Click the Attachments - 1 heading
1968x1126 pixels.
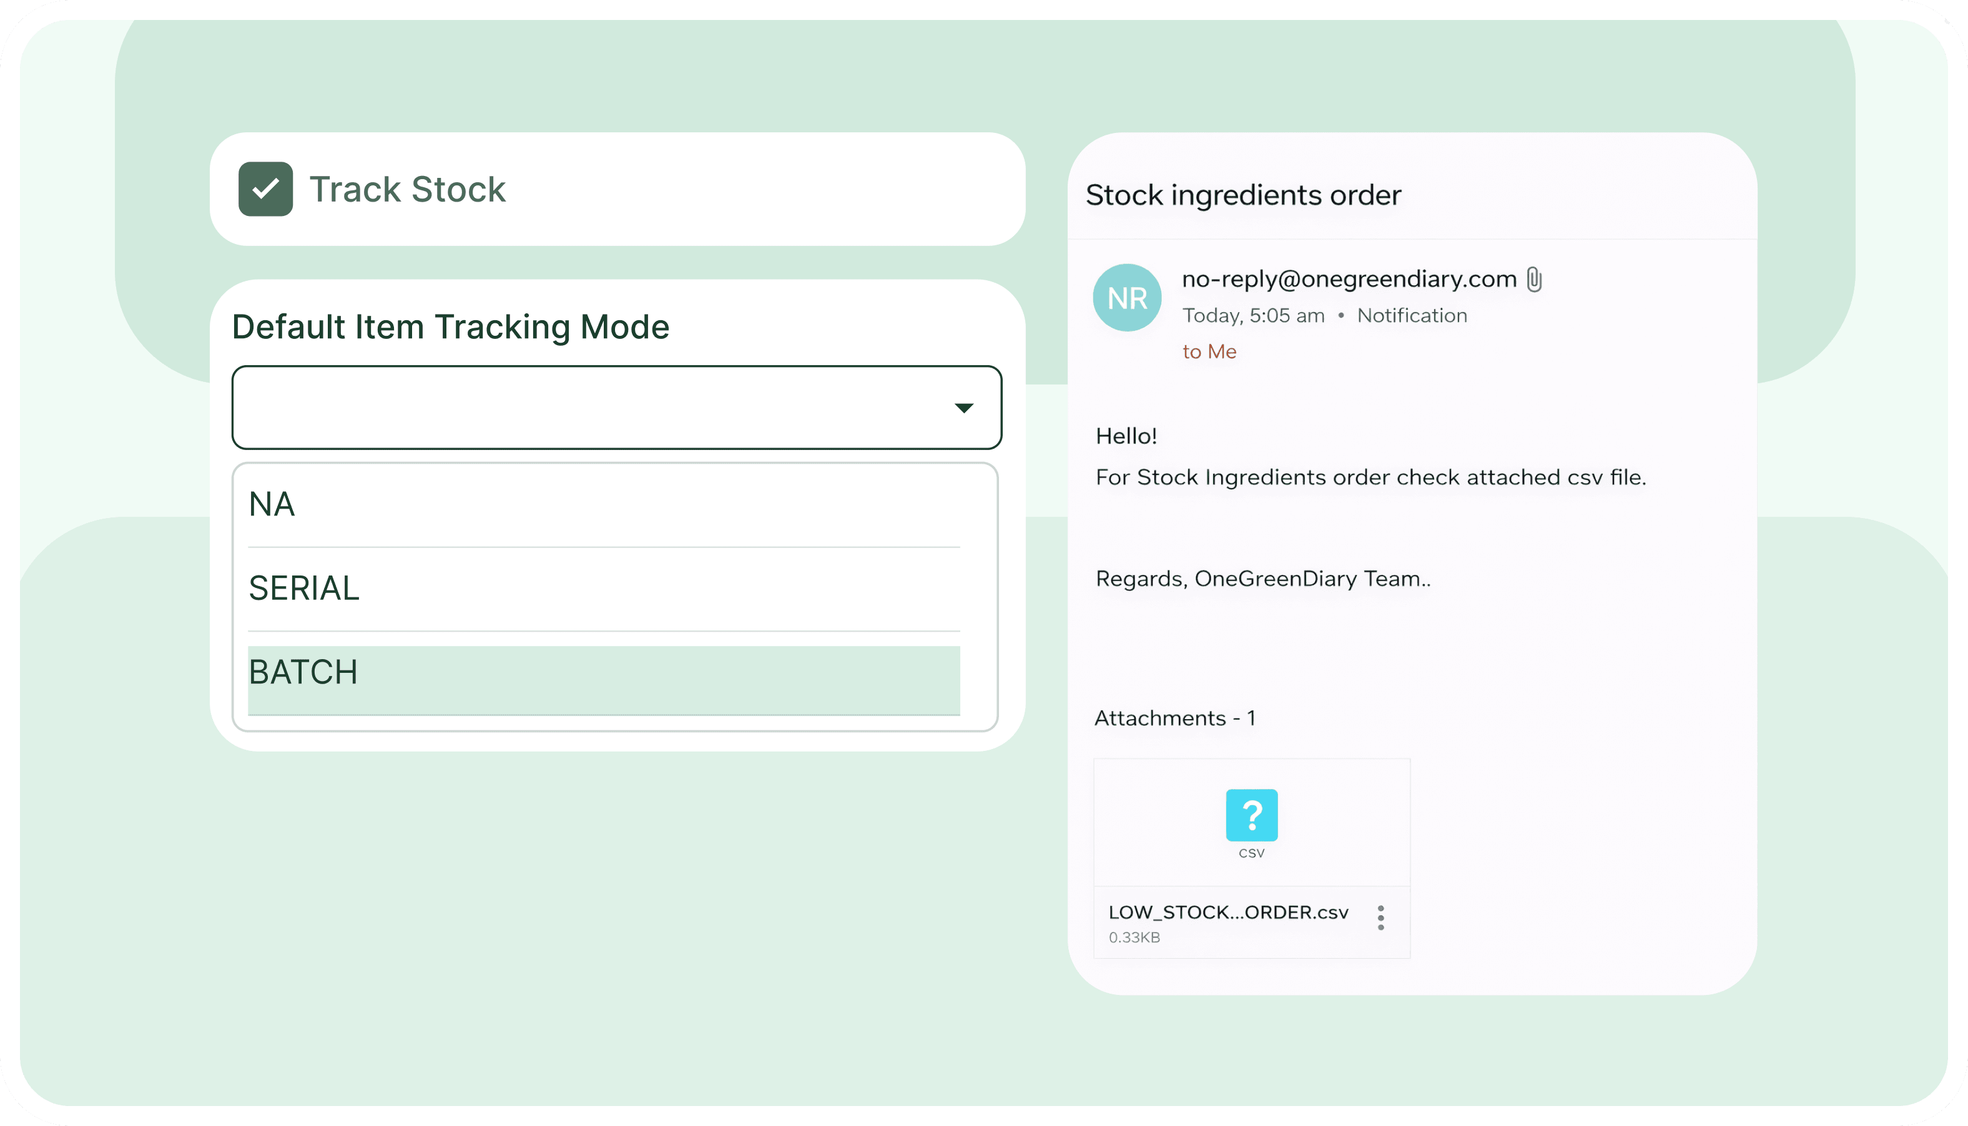coord(1174,718)
